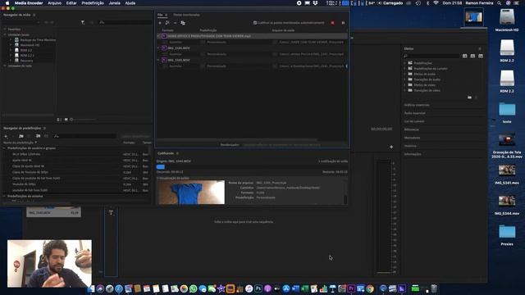Image resolution: width=525 pixels, height=295 pixels.
Task: Click the output file path of HOME OFFICE item
Action: point(312,42)
